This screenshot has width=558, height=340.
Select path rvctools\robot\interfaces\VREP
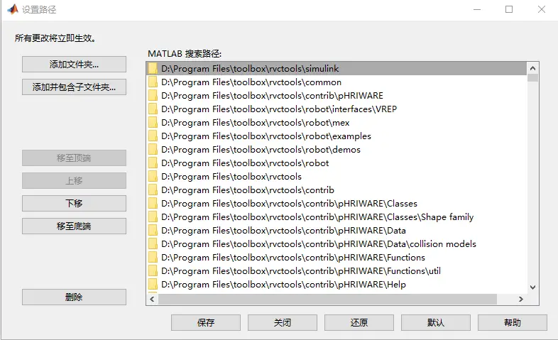coord(337,109)
